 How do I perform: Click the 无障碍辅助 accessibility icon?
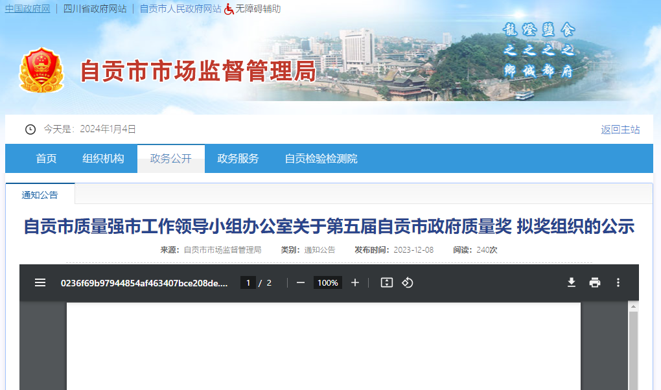(227, 9)
